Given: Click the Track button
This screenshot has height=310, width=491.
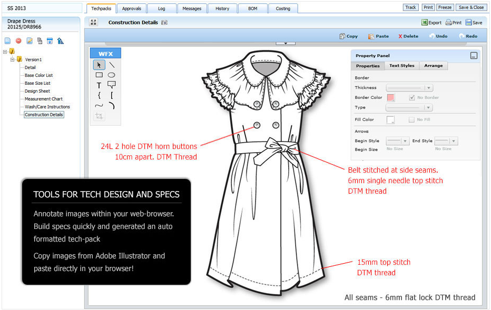Looking at the screenshot, I should 410,7.
